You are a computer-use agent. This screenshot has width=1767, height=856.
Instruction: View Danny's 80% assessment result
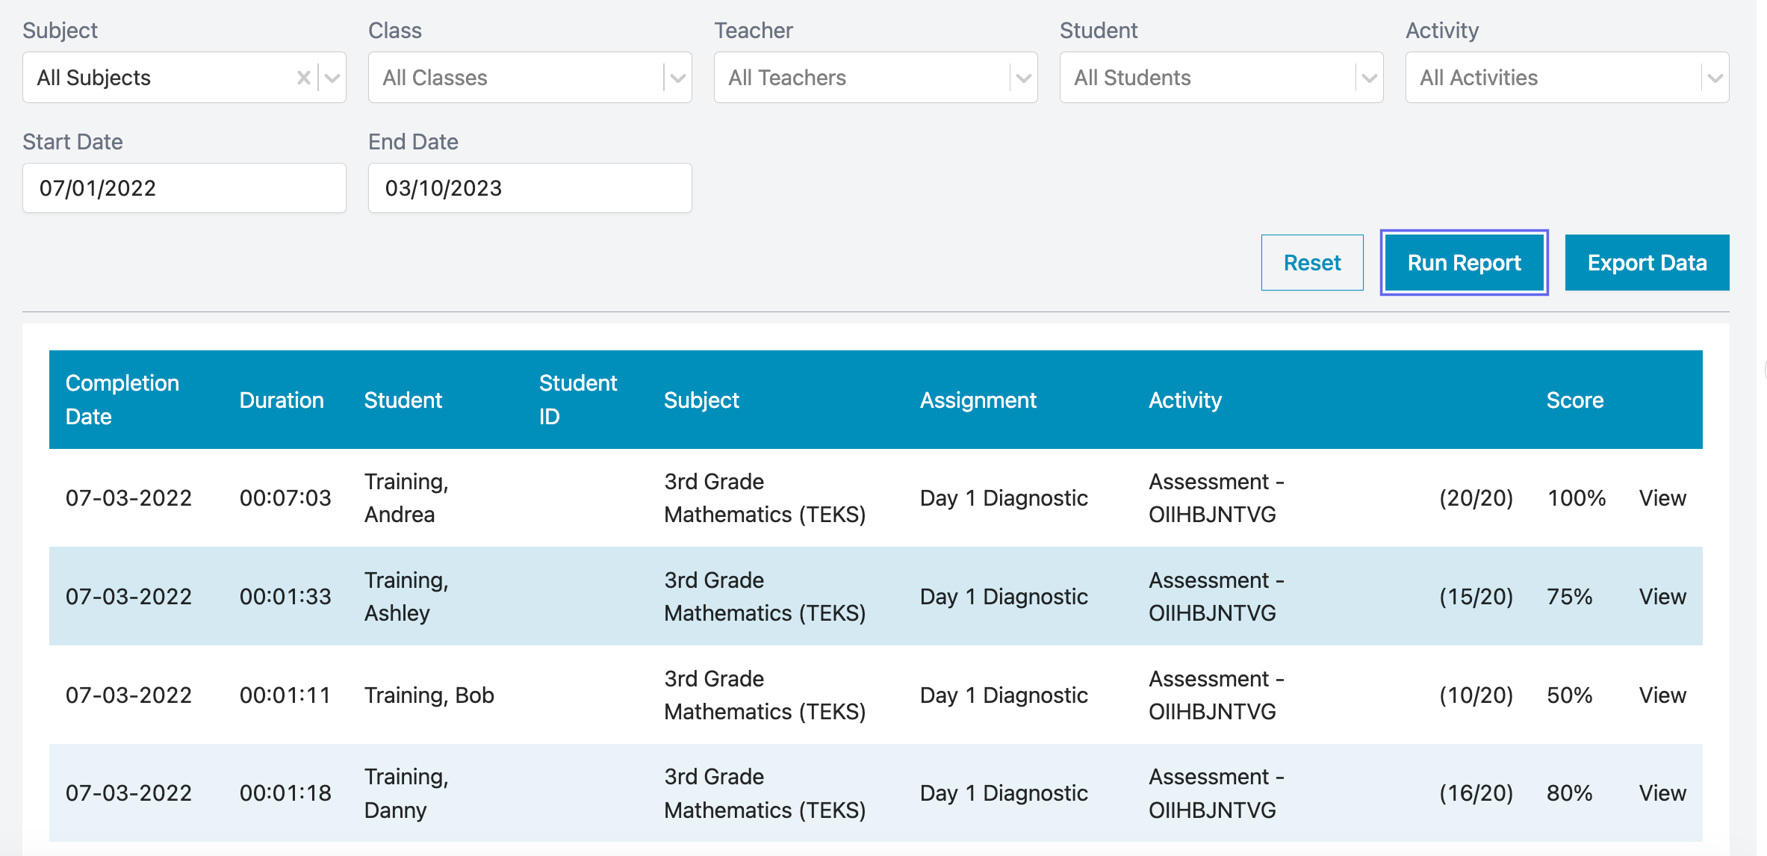[x=1662, y=793]
